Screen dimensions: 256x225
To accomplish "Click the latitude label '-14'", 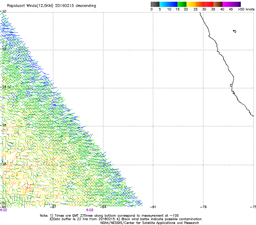I will coord(3,87).
